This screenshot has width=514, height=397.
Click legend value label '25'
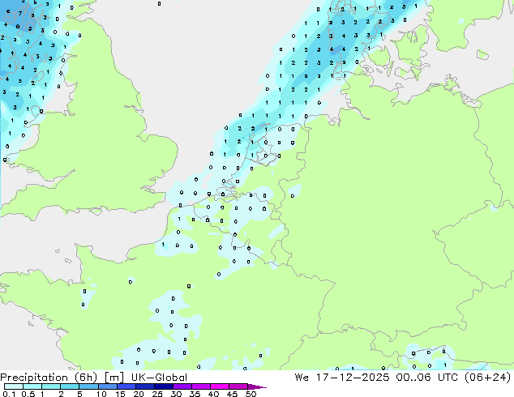(157, 394)
